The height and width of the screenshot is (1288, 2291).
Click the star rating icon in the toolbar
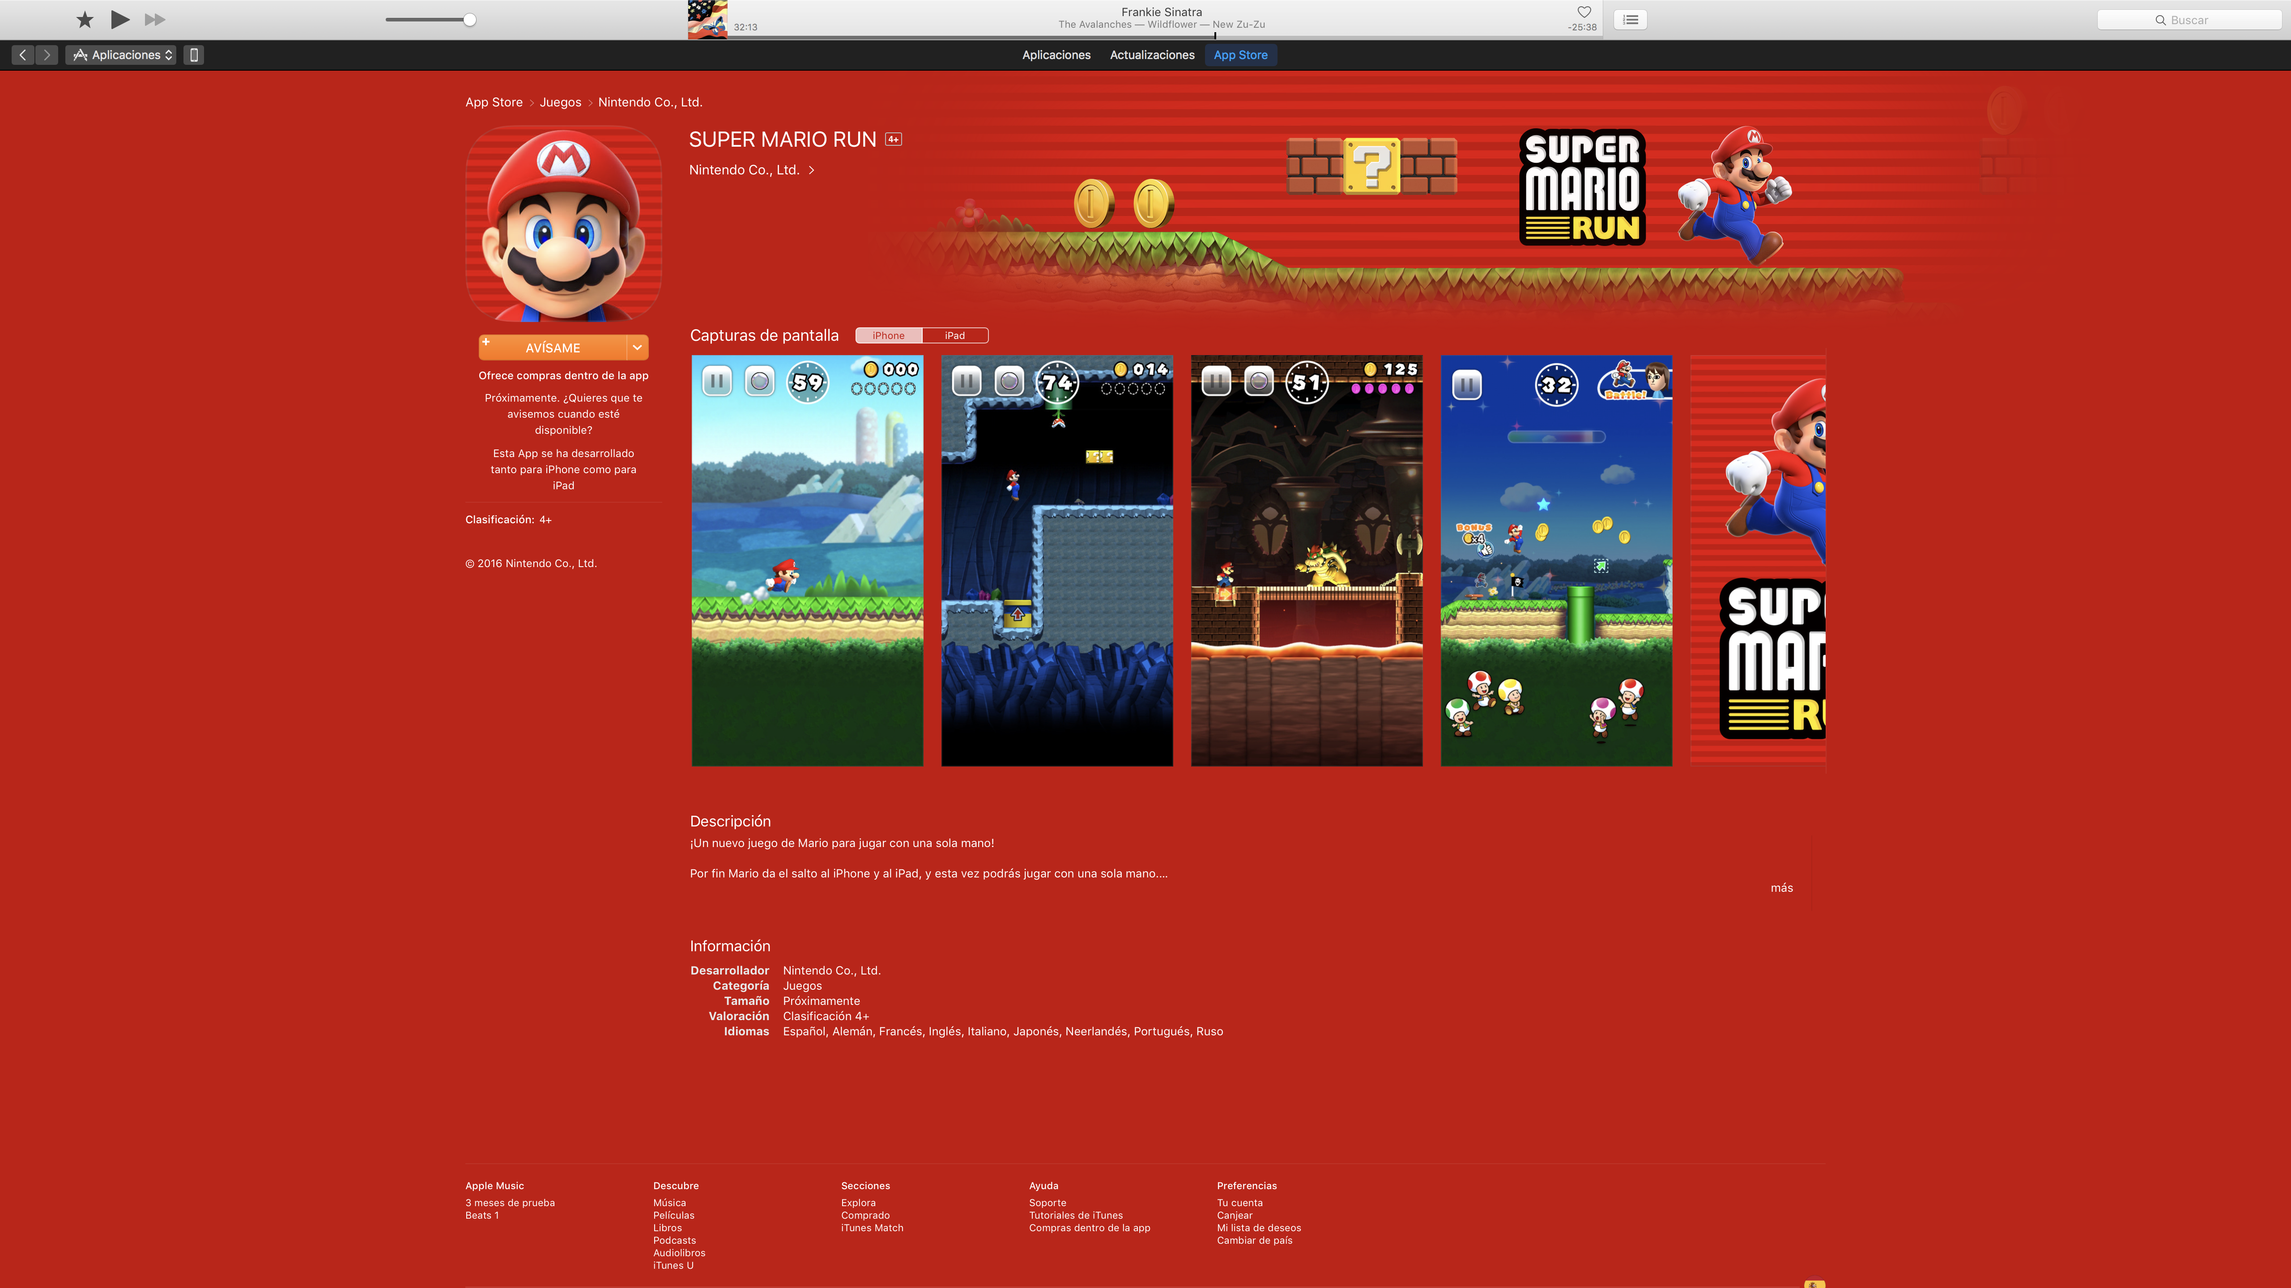(x=85, y=20)
